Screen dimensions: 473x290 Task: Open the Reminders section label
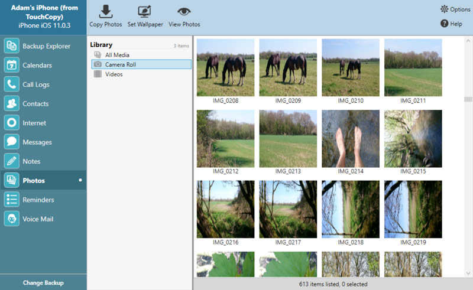coord(38,200)
